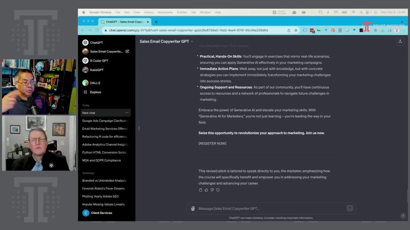Open the Email Marketing Services Offered chat

(x=106, y=129)
